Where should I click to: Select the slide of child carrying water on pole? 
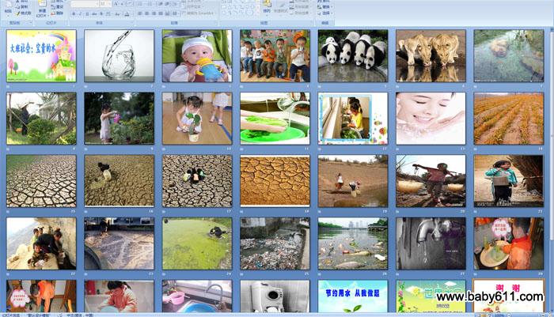click(x=431, y=181)
